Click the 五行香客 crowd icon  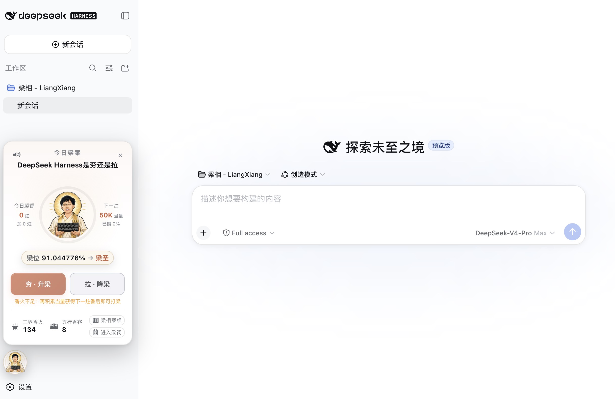point(54,326)
